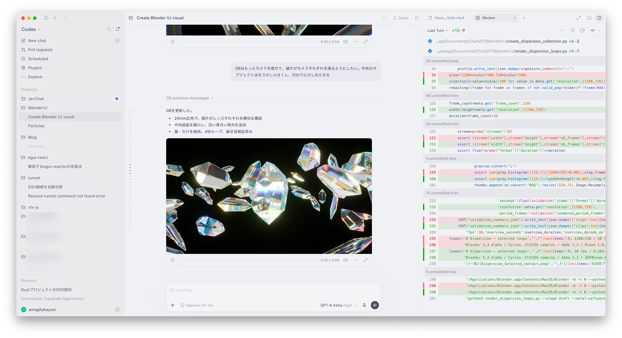This screenshot has height=338, width=622.
Task: Play the upper video clip
Action: [173, 42]
